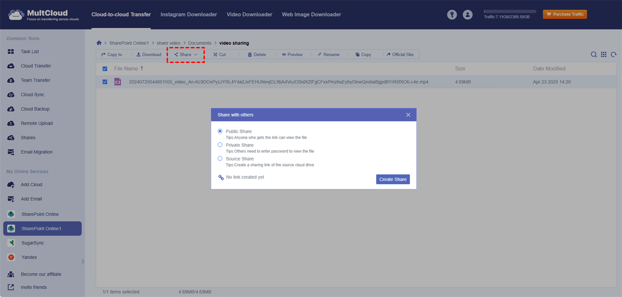Click 'No link created yet' text

(x=245, y=177)
